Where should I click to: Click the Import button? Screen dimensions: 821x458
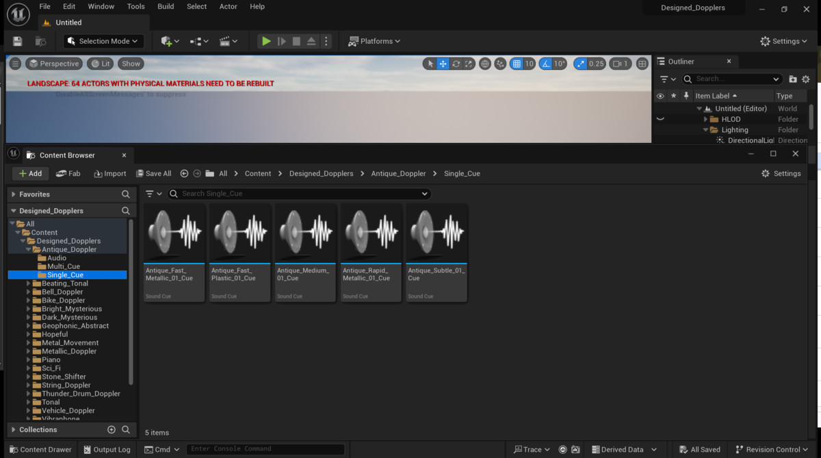[x=110, y=174]
